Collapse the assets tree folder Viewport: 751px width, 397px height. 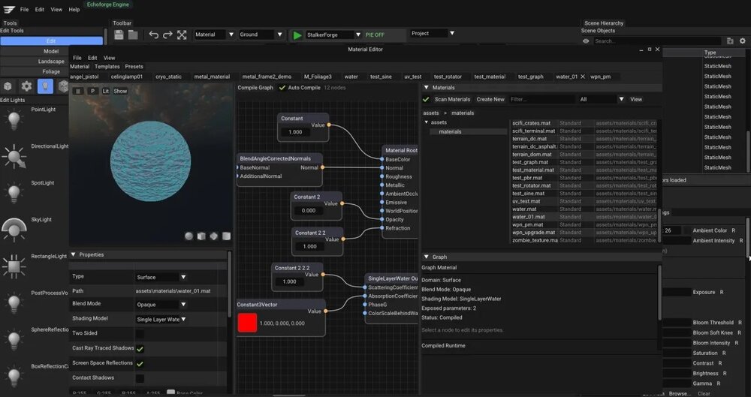pyautogui.click(x=427, y=122)
